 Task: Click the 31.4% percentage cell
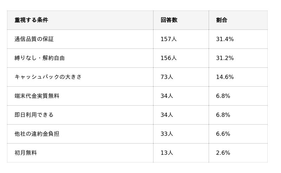tap(225, 39)
